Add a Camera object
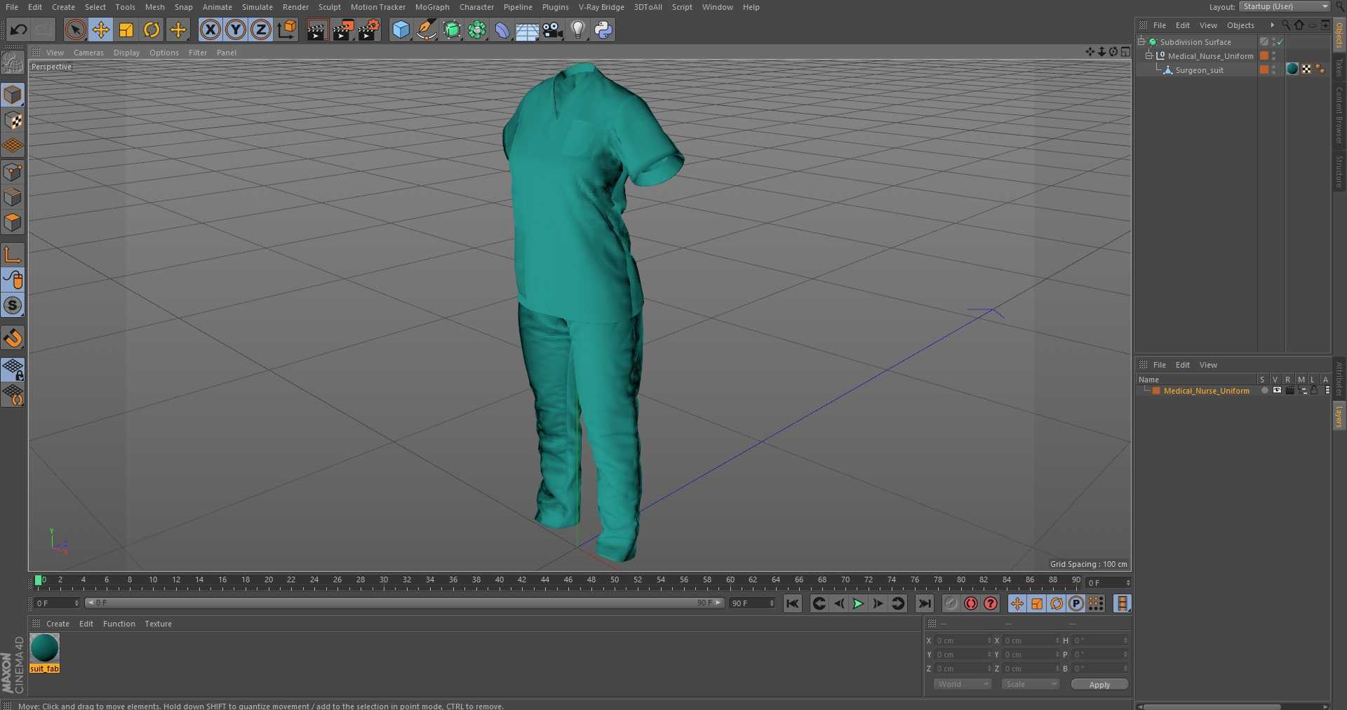This screenshot has height=710, width=1347. tap(553, 29)
